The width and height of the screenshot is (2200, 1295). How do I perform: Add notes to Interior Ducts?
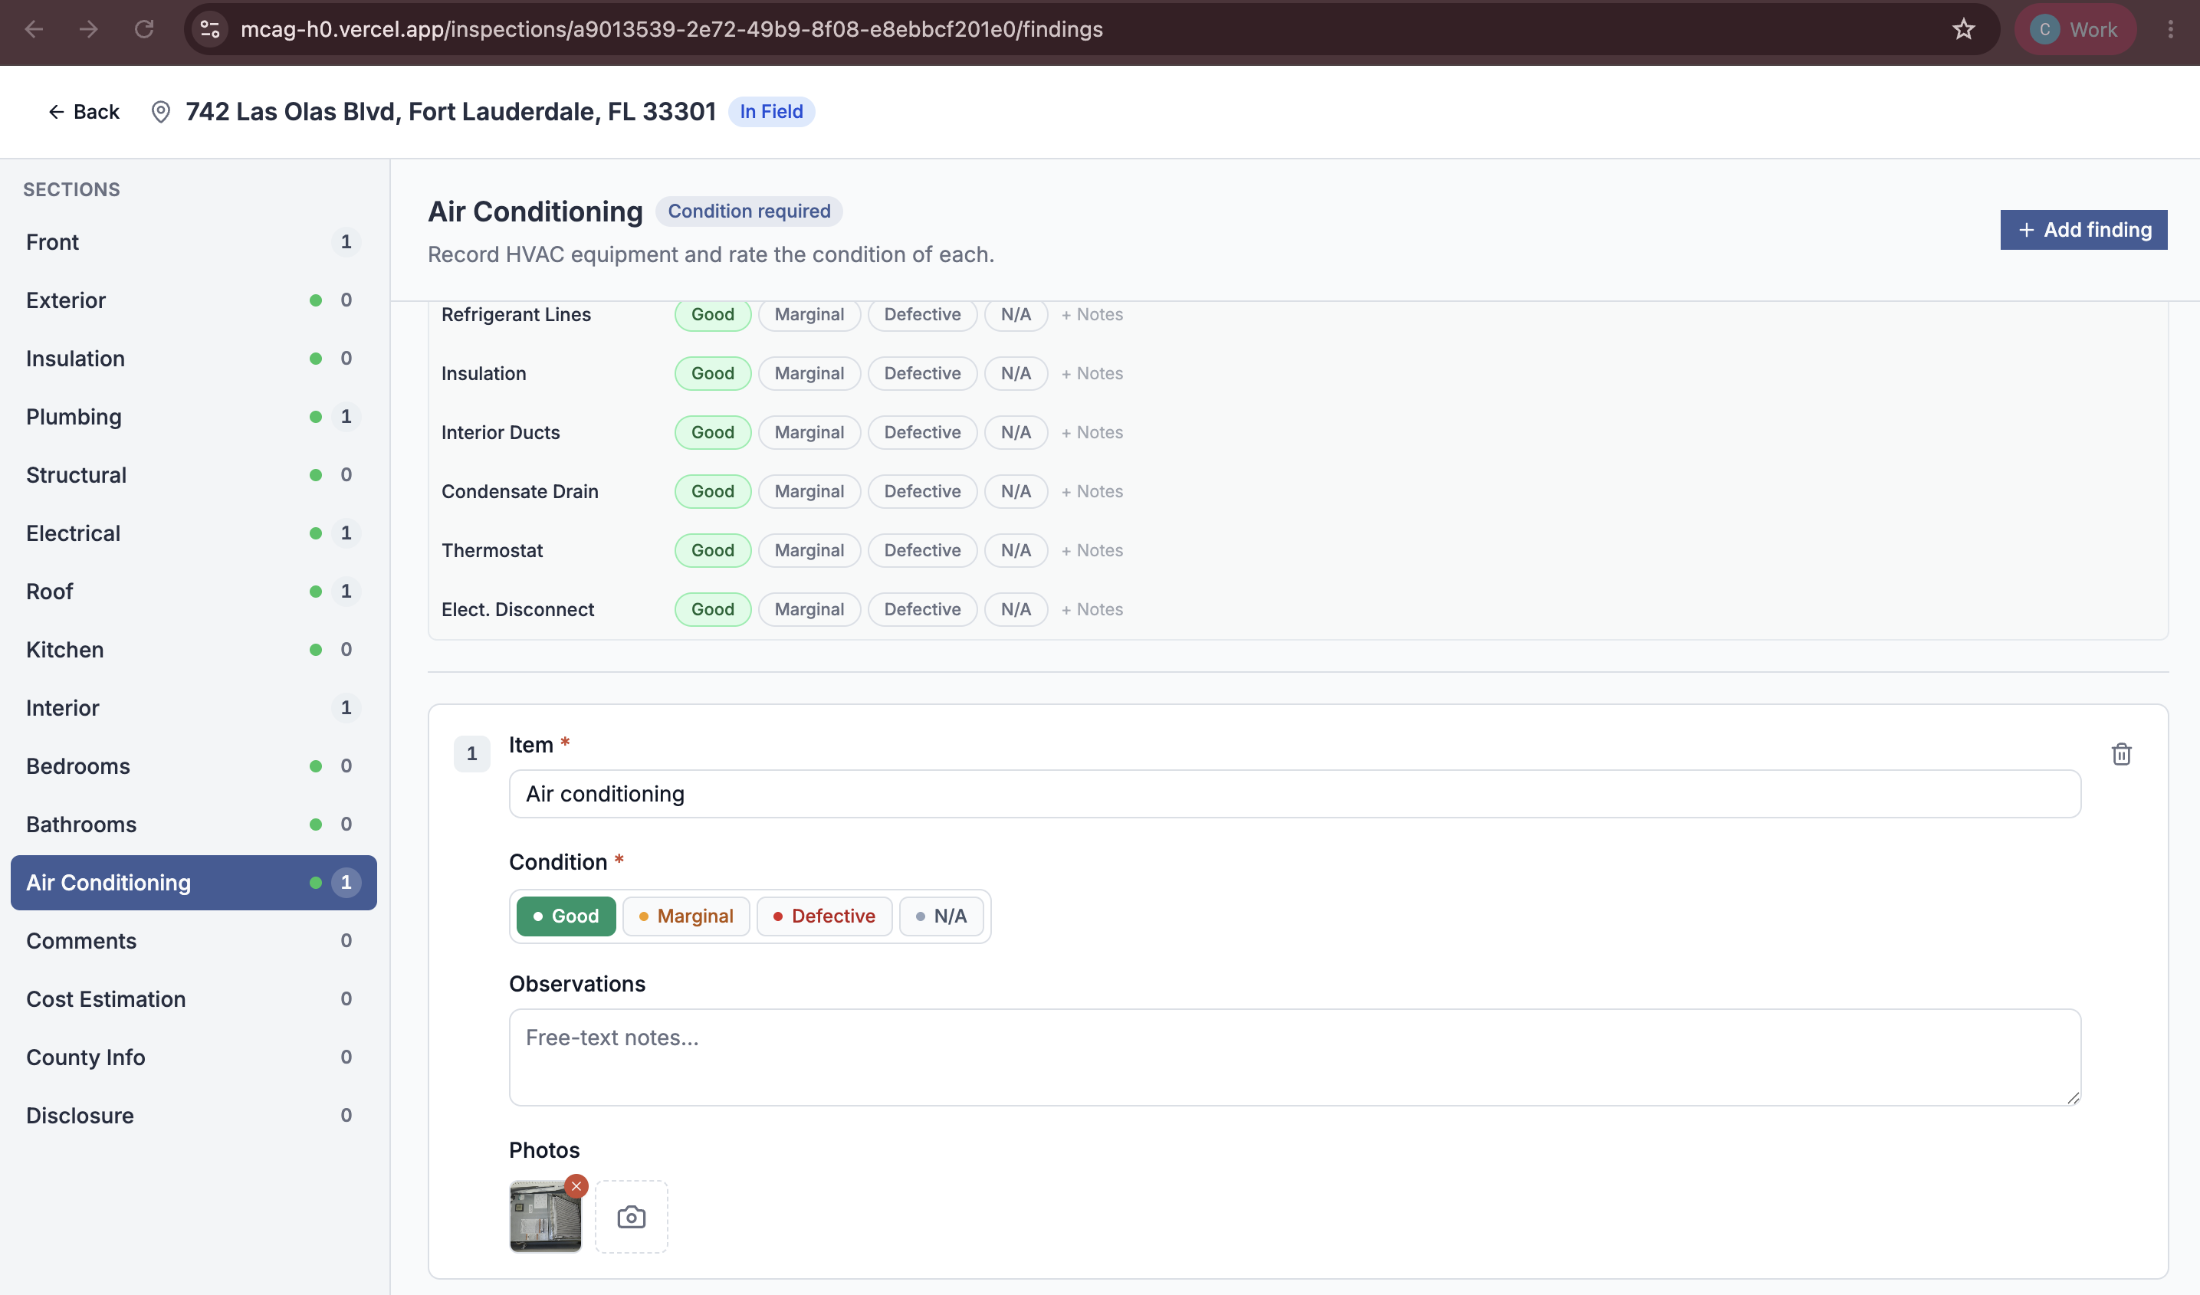(1092, 432)
